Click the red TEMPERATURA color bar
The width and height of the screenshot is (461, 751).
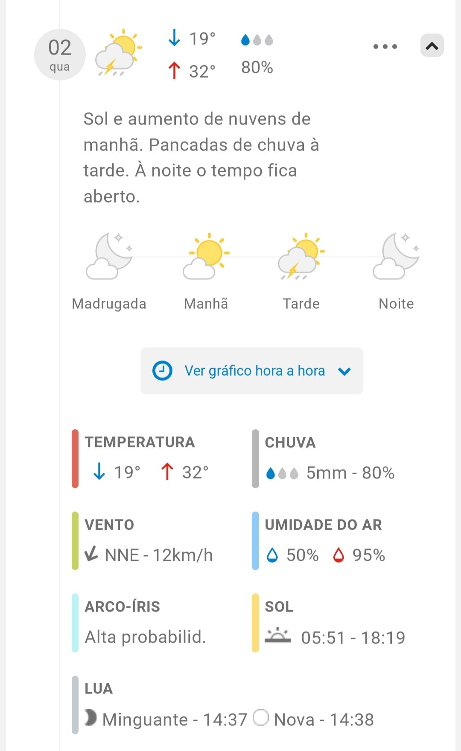(x=75, y=458)
